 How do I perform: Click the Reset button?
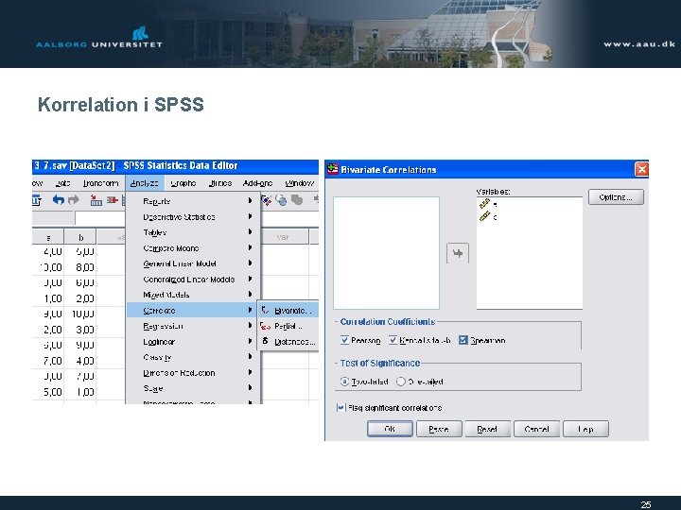click(487, 429)
